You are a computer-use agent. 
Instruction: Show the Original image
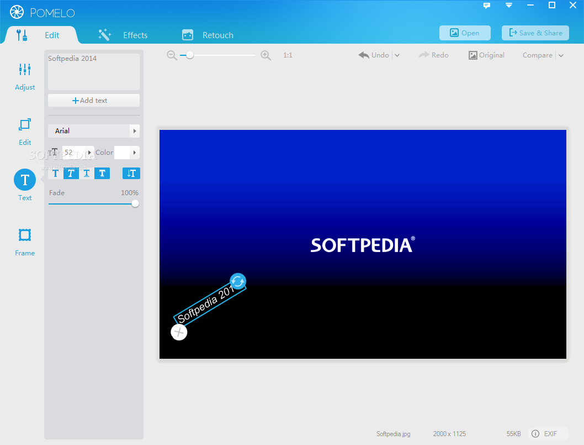coord(486,55)
